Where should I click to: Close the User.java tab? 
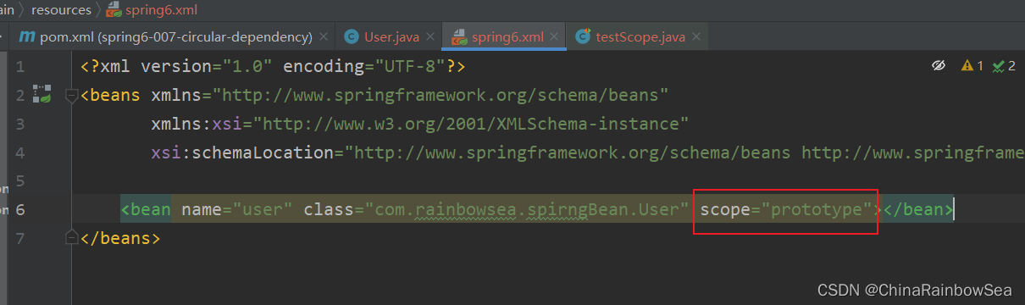pos(429,37)
